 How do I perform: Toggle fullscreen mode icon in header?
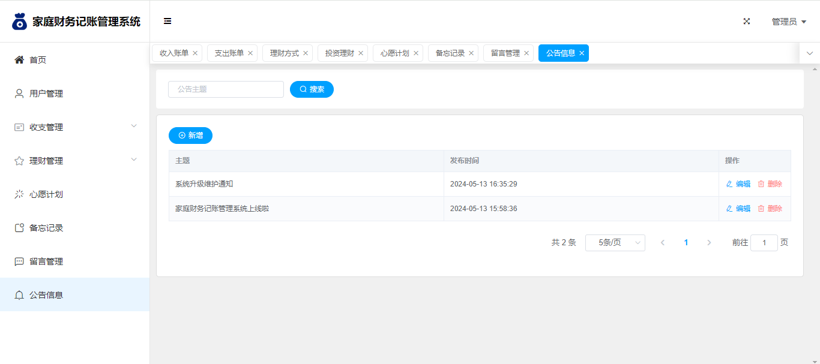[747, 22]
